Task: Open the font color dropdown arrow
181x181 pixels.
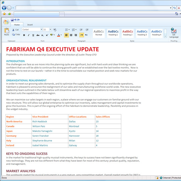Action: coord(61,35)
